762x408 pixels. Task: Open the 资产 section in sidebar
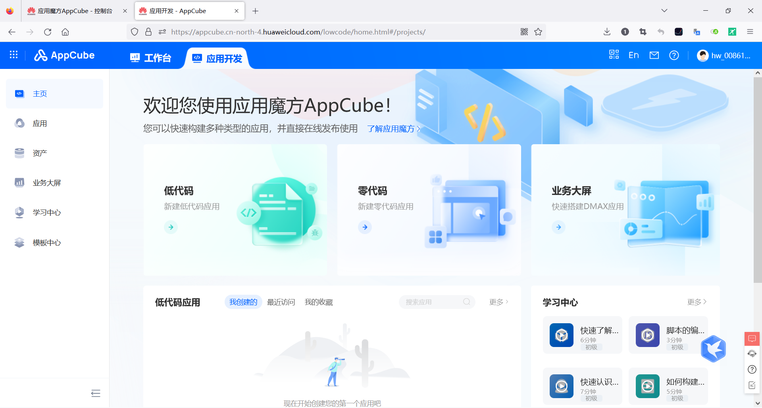coord(39,153)
